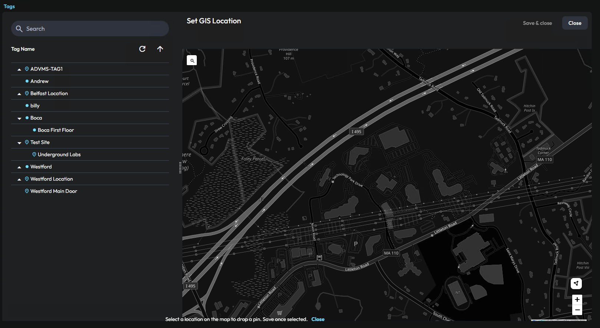
Task: Click the pin icon beside Test Site
Action: 27,142
